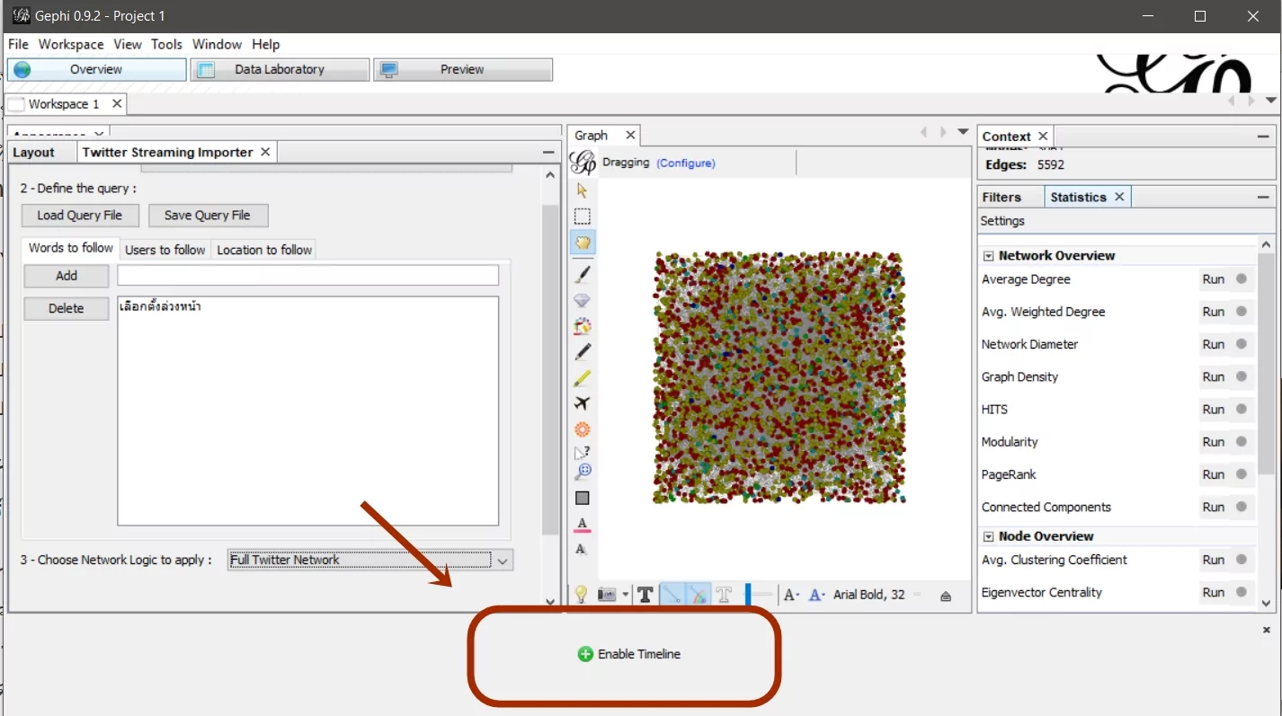Expand the bottom graph settings panel arrow
The image size is (1282, 716).
click(x=945, y=596)
